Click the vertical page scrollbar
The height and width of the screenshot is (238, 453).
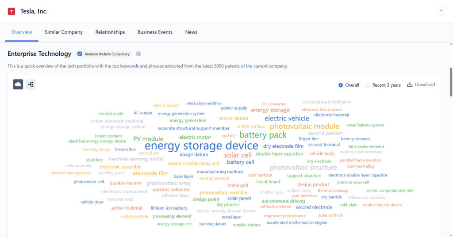click(451, 82)
